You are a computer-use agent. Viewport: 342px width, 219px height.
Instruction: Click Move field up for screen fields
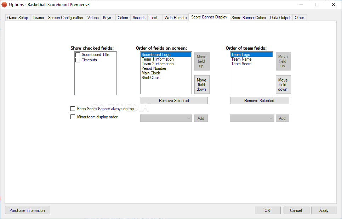202,61
